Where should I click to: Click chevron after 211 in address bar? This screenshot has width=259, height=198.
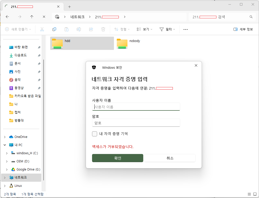(125, 17)
